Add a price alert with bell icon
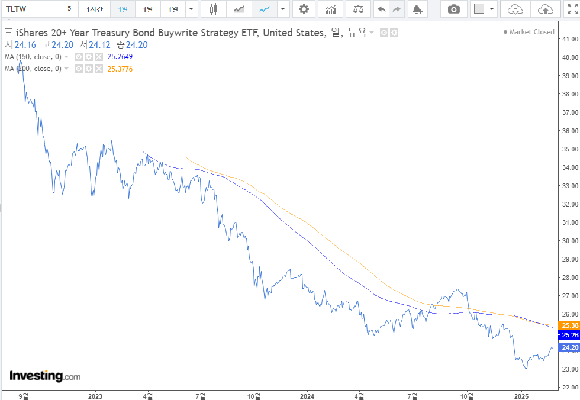Screen dimensions: 580x400 (418, 9)
